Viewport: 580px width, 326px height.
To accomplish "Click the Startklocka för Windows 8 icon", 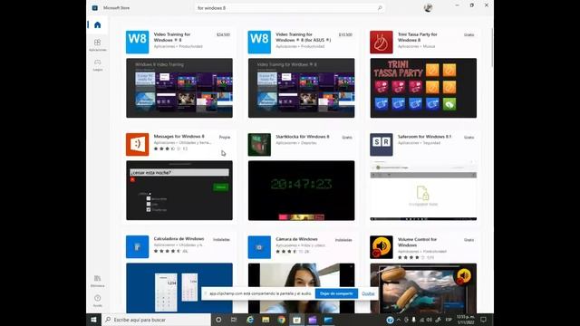I will 259,145.
